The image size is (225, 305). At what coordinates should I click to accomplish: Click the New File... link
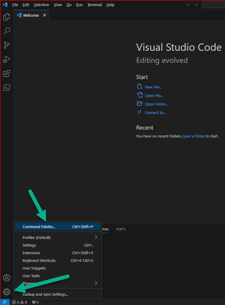pyautogui.click(x=153, y=87)
